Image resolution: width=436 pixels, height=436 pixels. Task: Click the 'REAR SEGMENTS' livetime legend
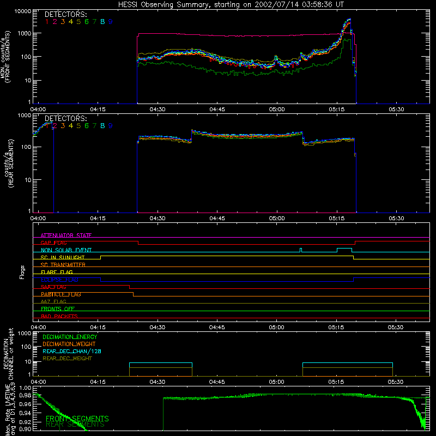click(x=75, y=425)
